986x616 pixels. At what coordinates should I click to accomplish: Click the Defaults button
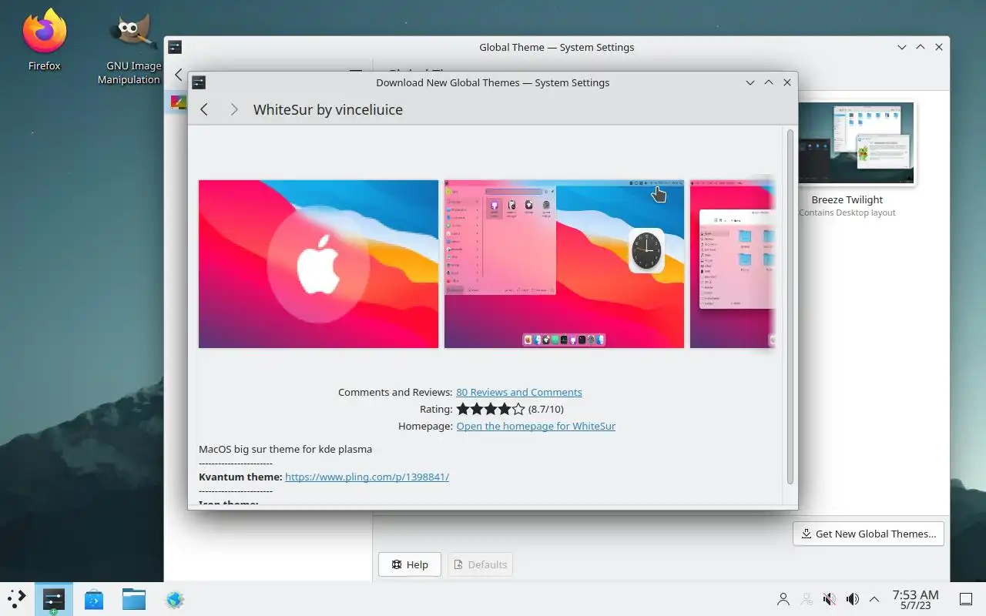480,564
